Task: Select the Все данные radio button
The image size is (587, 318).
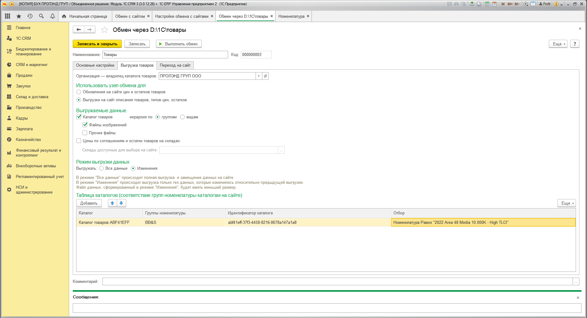Action: click(102, 168)
